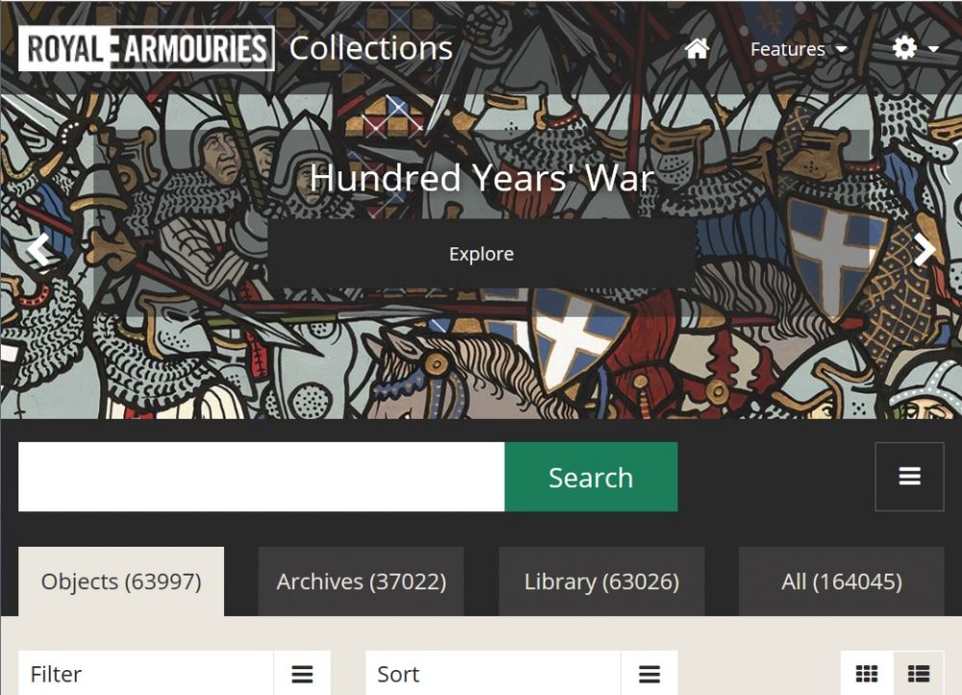Explore the Hundred Years' War feature
The width and height of the screenshot is (962, 695).
click(481, 253)
